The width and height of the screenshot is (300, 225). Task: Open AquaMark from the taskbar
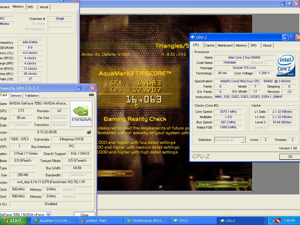click(54, 221)
